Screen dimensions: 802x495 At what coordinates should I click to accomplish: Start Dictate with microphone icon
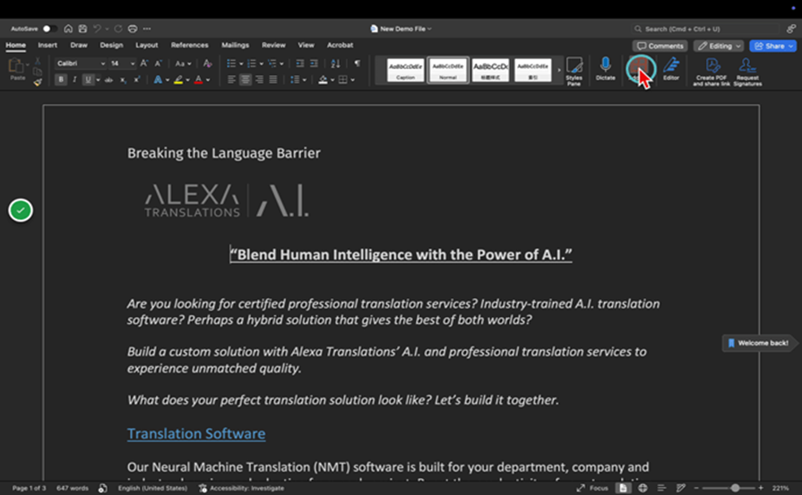click(606, 69)
